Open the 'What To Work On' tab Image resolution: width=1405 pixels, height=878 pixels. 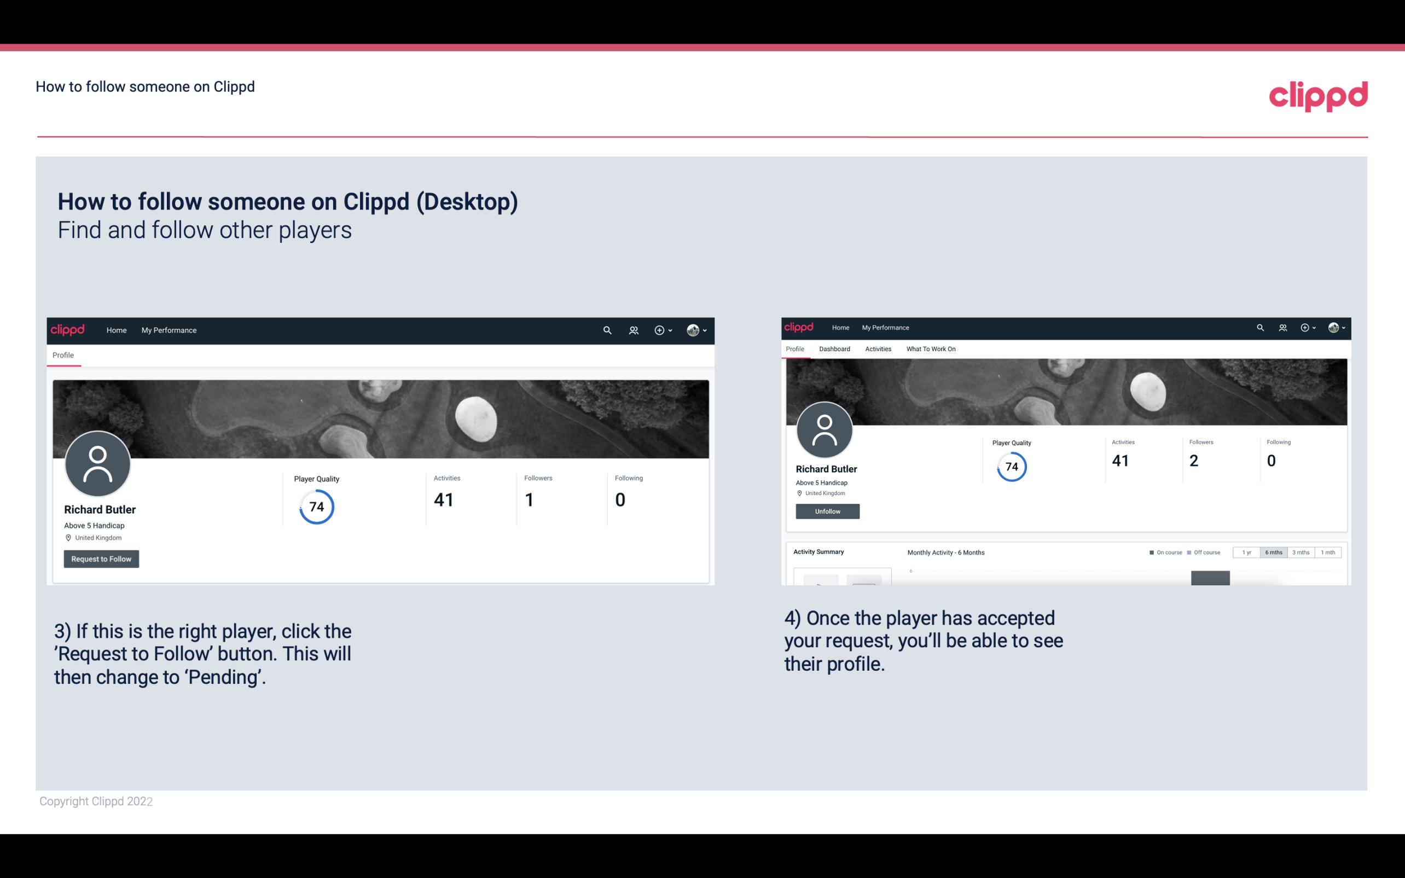[932, 348]
